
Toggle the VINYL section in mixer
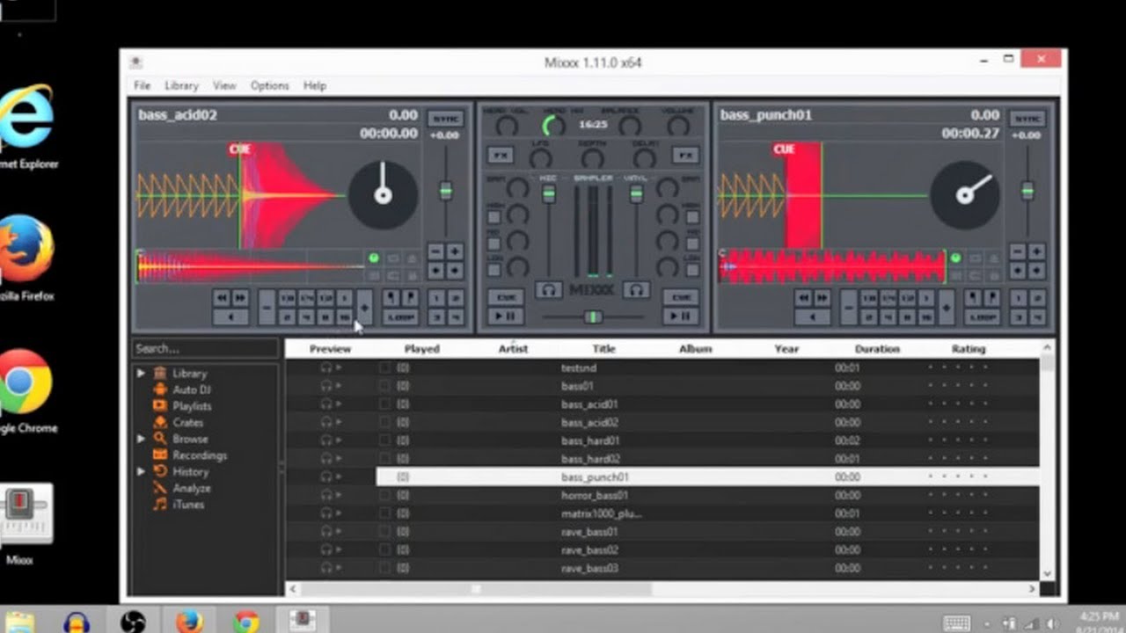point(636,178)
